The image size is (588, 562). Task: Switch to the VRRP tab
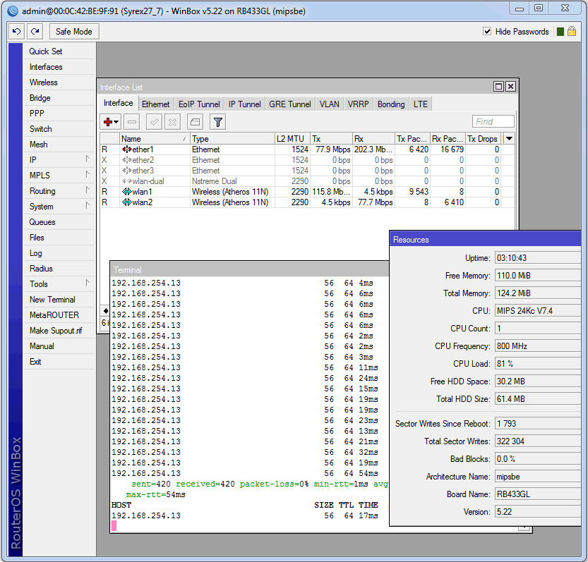tap(358, 104)
